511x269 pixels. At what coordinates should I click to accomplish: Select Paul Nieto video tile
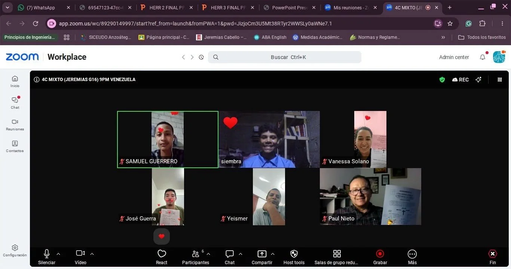370,197
